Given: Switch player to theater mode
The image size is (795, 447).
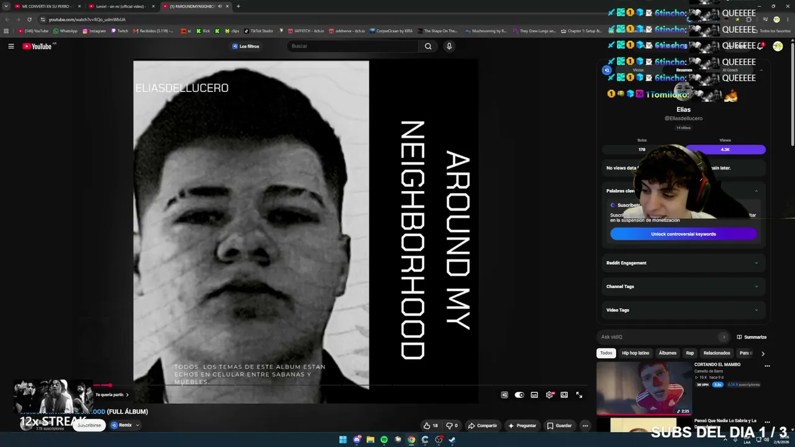Looking at the screenshot, I should [x=564, y=395].
